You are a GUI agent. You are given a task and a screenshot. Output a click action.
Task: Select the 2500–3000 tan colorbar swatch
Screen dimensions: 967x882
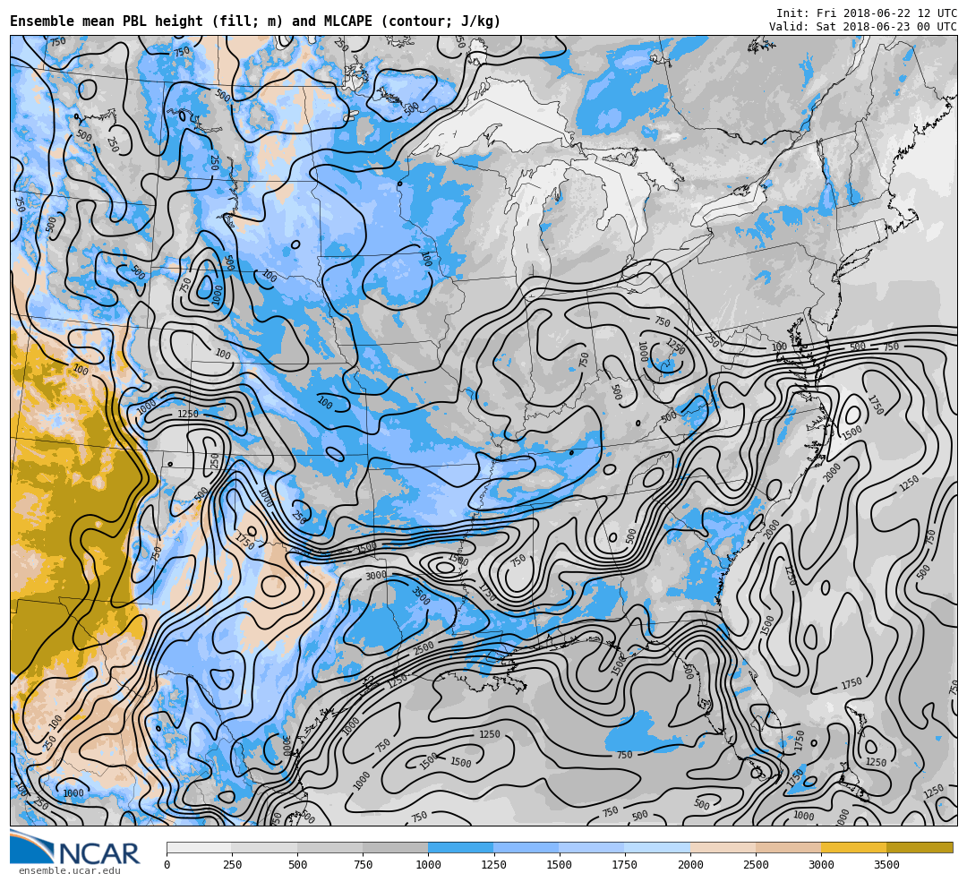(788, 847)
